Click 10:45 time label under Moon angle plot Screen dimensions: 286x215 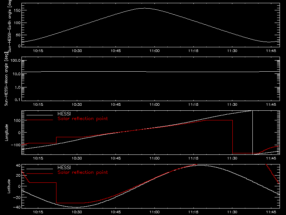[x=115, y=105]
